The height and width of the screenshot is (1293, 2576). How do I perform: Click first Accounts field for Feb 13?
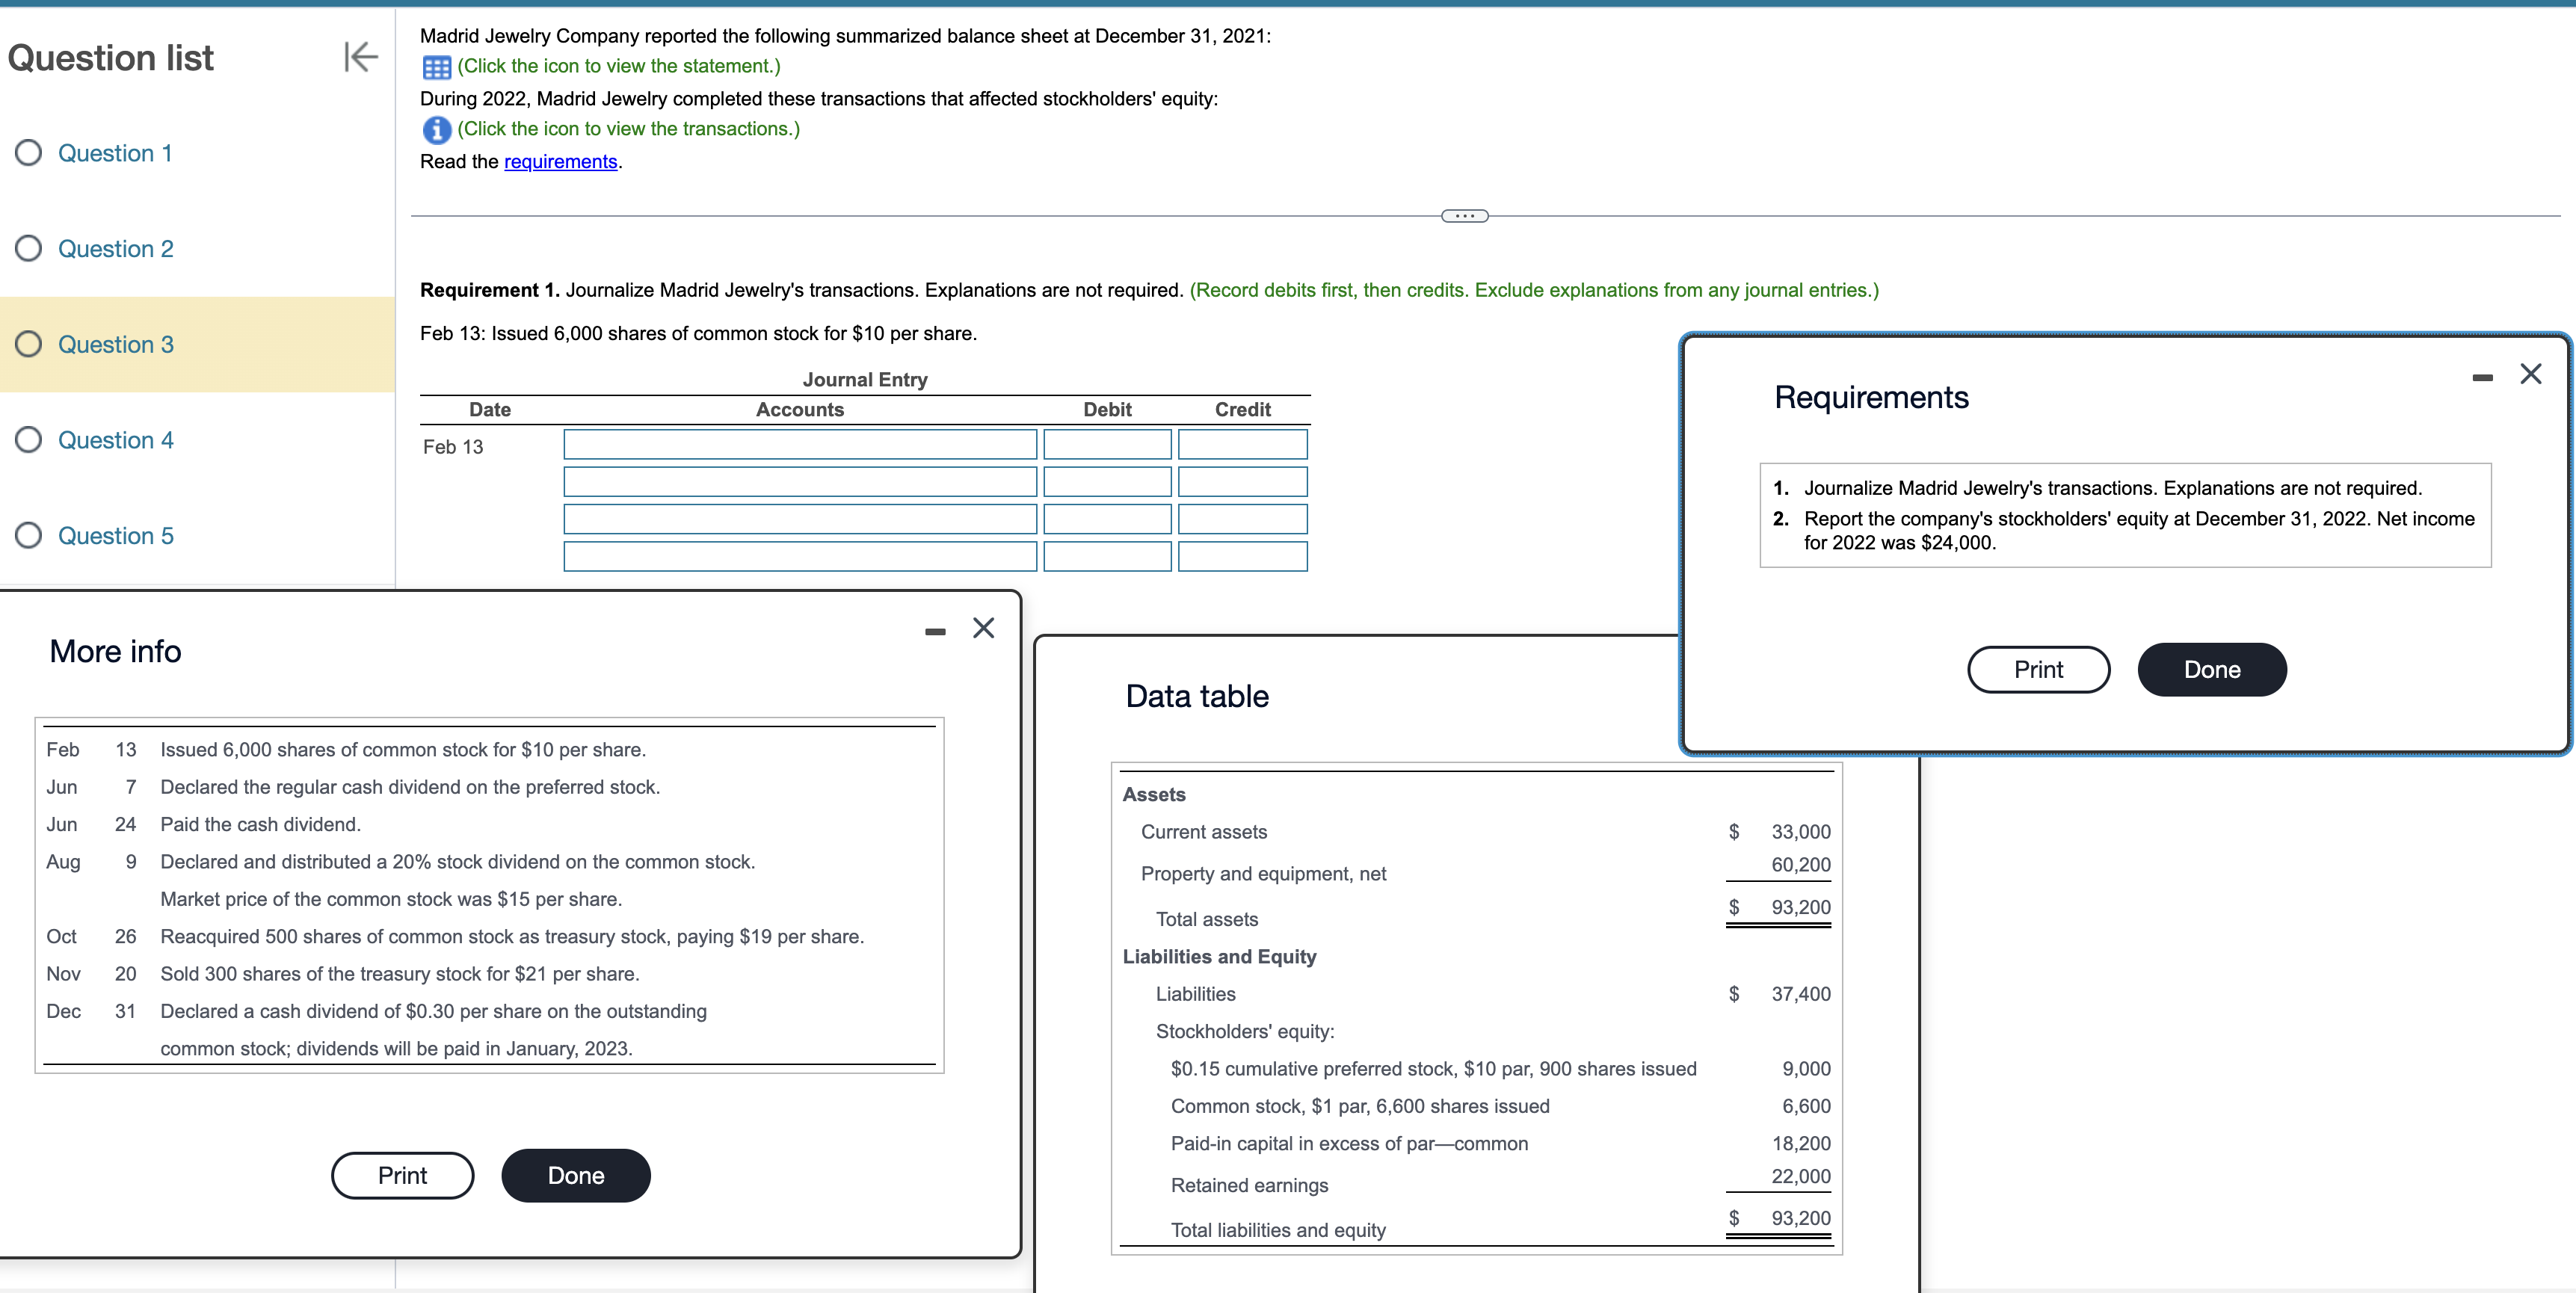[x=799, y=445]
